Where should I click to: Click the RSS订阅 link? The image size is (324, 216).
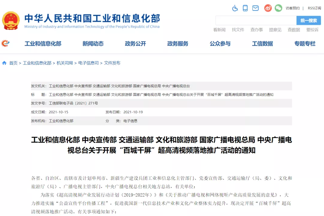(x=315, y=8)
